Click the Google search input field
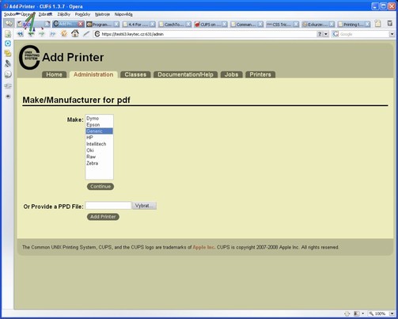This screenshot has width=398, height=319. click(x=364, y=34)
